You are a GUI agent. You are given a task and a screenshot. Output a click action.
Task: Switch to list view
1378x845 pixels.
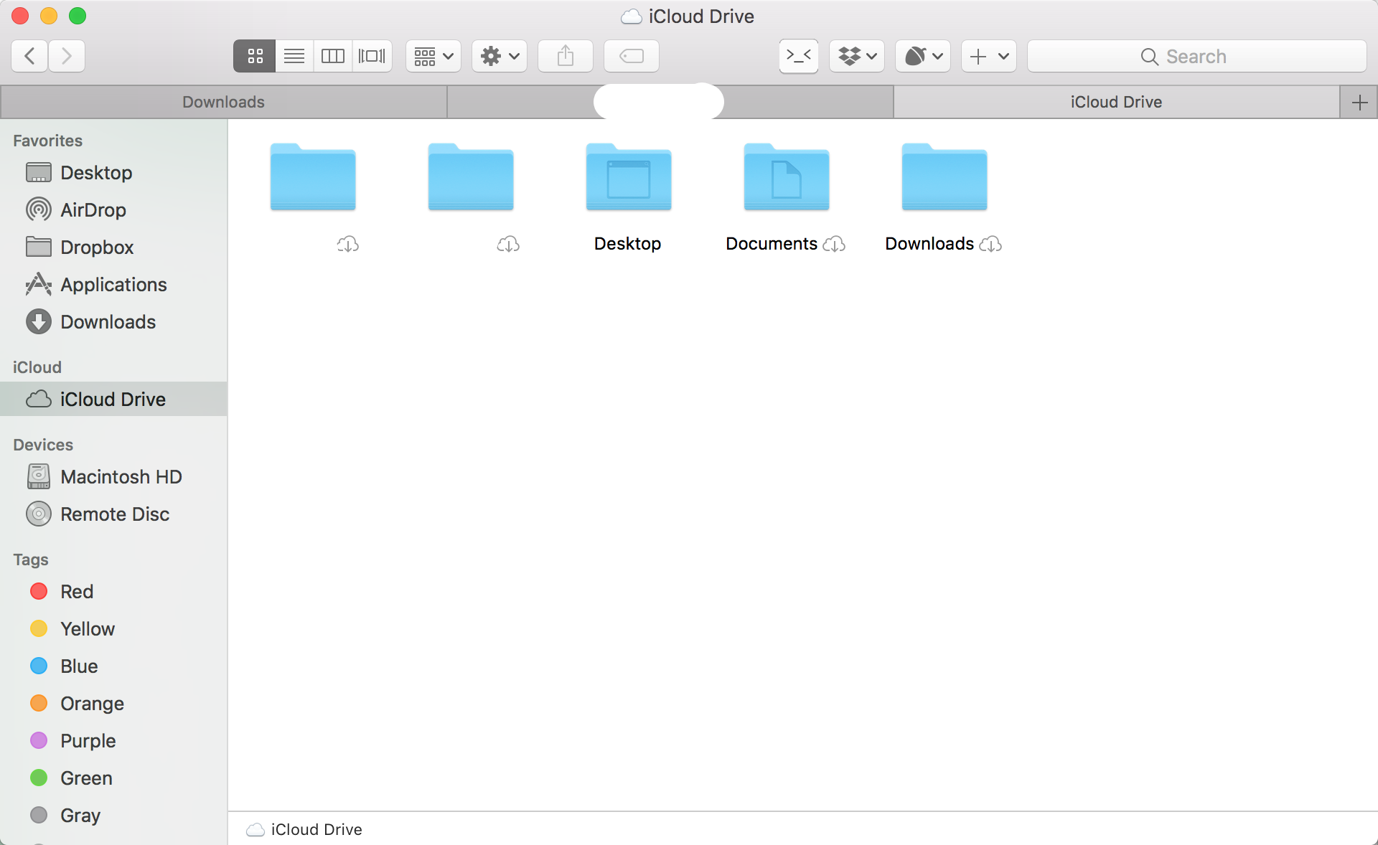(x=294, y=56)
